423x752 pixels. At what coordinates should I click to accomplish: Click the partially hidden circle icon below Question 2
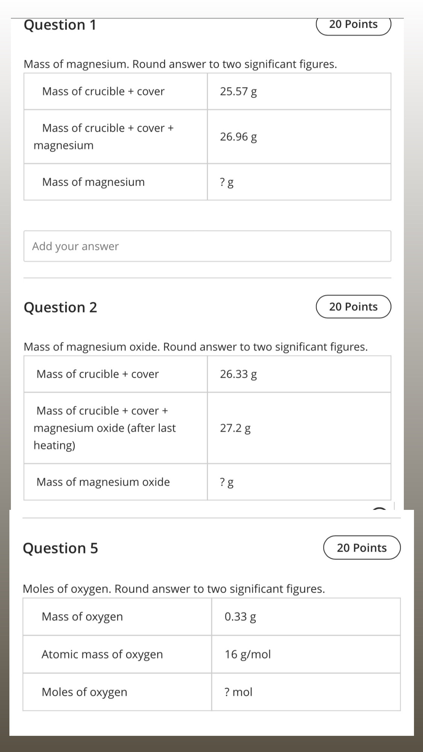point(379,508)
